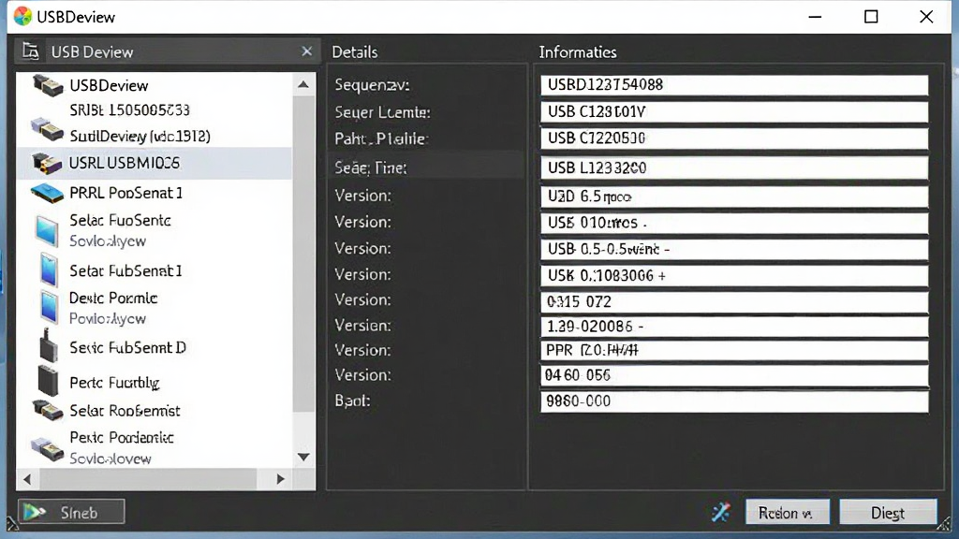
Task: Click the vertical scrollbar thumb in device list
Action: coord(303,253)
